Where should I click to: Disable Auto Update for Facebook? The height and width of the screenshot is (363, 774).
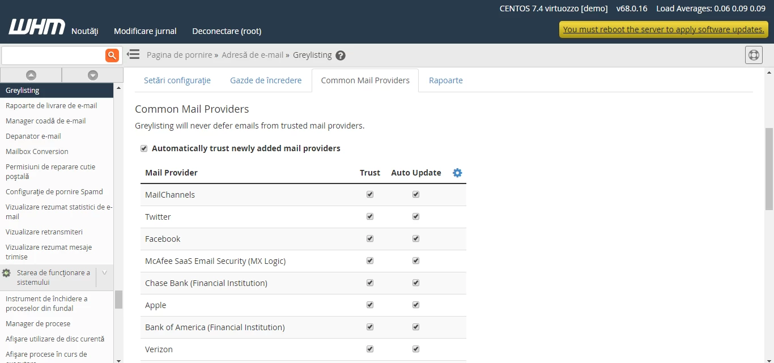[x=416, y=238]
